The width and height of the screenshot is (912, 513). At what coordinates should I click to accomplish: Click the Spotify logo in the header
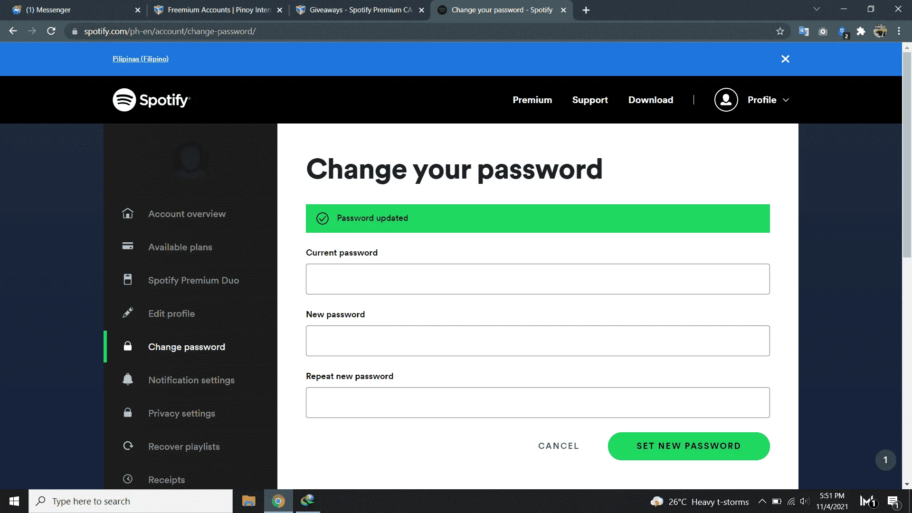pos(151,100)
